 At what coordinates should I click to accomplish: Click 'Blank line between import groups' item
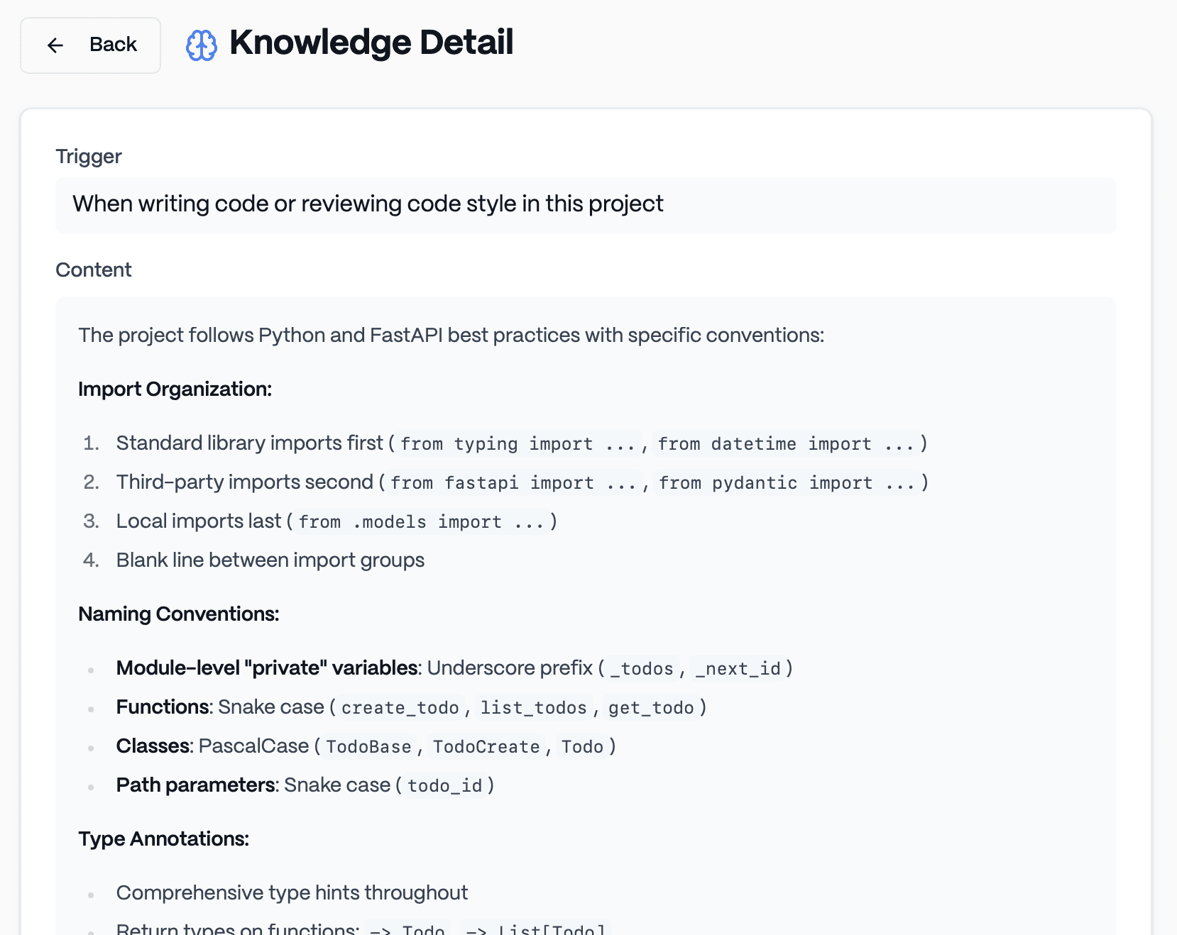click(270, 560)
